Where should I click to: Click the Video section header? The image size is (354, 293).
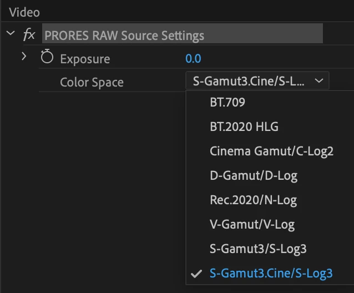24,12
